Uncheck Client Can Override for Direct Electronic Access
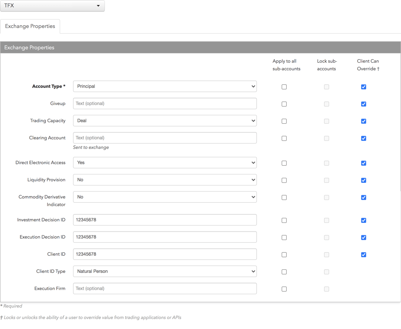This screenshot has height=329, width=401. tap(364, 163)
